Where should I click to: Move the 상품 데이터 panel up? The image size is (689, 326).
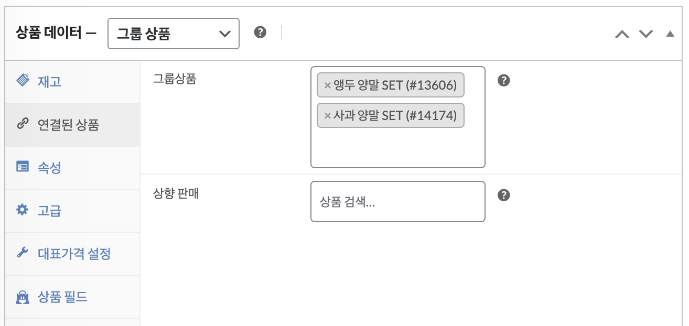tap(622, 34)
